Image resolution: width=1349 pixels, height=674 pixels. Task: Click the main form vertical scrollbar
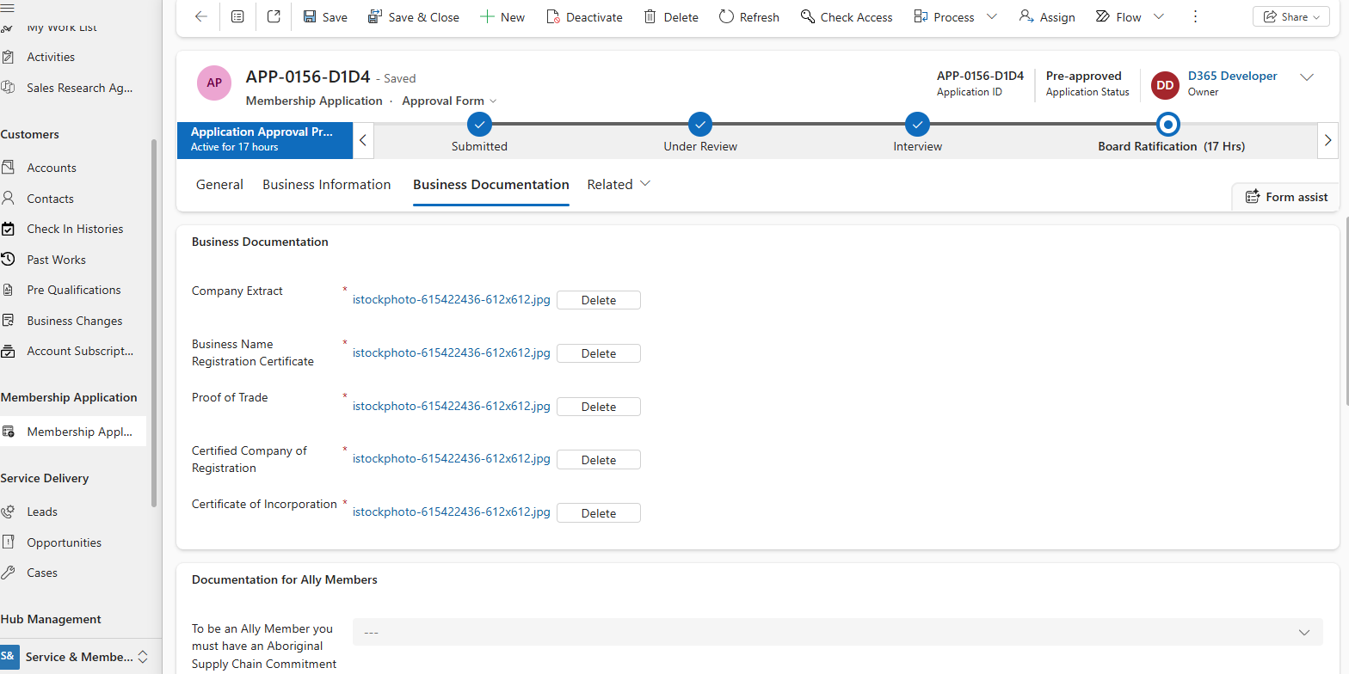(1345, 309)
